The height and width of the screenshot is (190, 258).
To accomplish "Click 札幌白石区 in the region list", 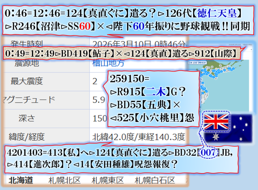I will coord(155,180).
